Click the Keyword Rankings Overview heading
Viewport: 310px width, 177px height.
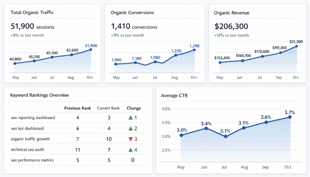tap(39, 95)
